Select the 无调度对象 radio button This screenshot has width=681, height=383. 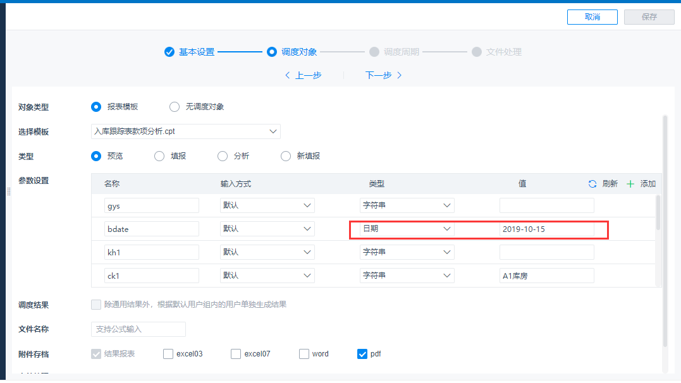175,107
